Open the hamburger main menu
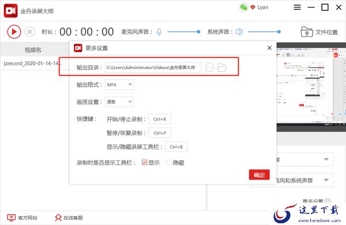Viewport: 346px width, 225px height. [x=297, y=7]
